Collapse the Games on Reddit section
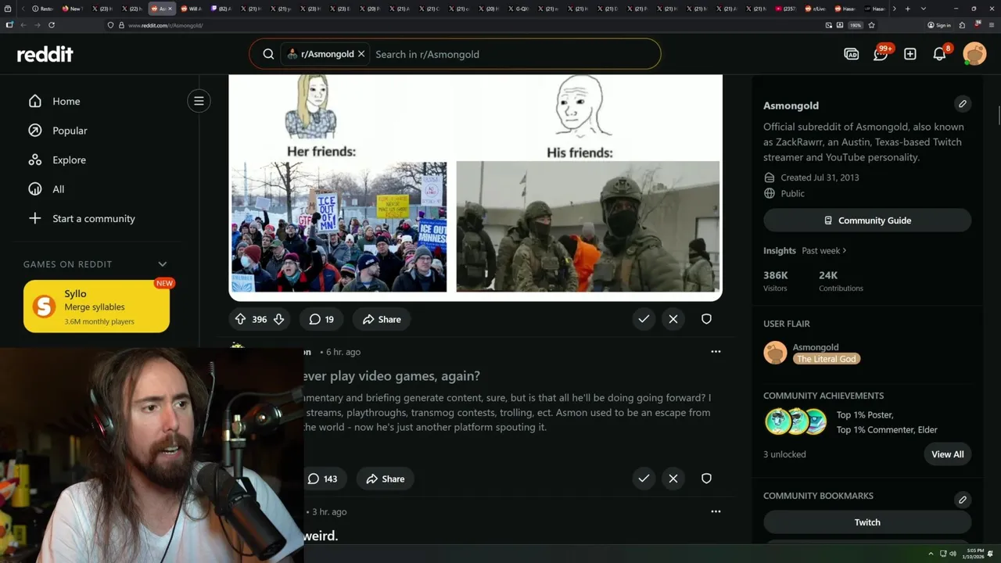This screenshot has height=563, width=1001. tap(163, 264)
